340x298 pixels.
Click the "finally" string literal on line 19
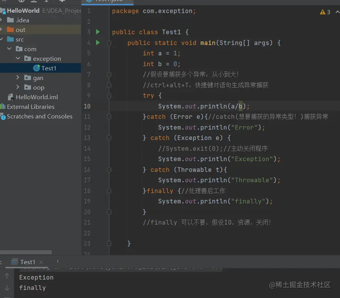click(x=248, y=201)
